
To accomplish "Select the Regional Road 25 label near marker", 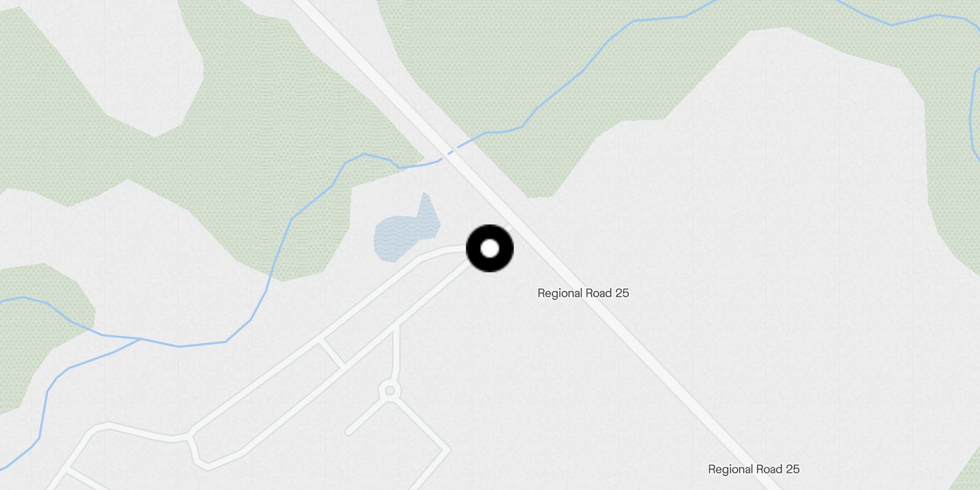I will coord(583,293).
